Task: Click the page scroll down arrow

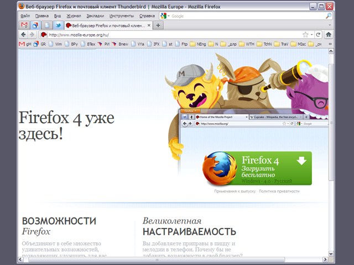Action: pos(331,254)
